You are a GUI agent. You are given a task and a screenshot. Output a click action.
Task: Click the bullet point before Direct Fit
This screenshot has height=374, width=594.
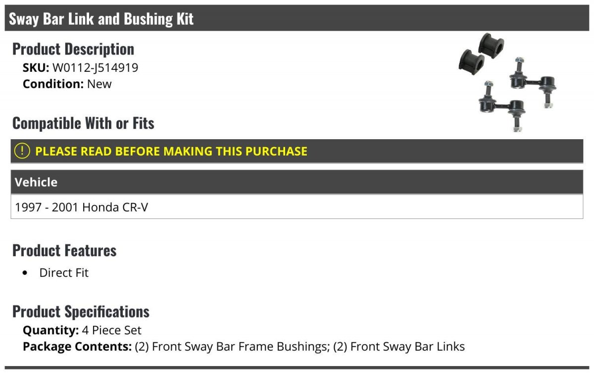(x=25, y=273)
